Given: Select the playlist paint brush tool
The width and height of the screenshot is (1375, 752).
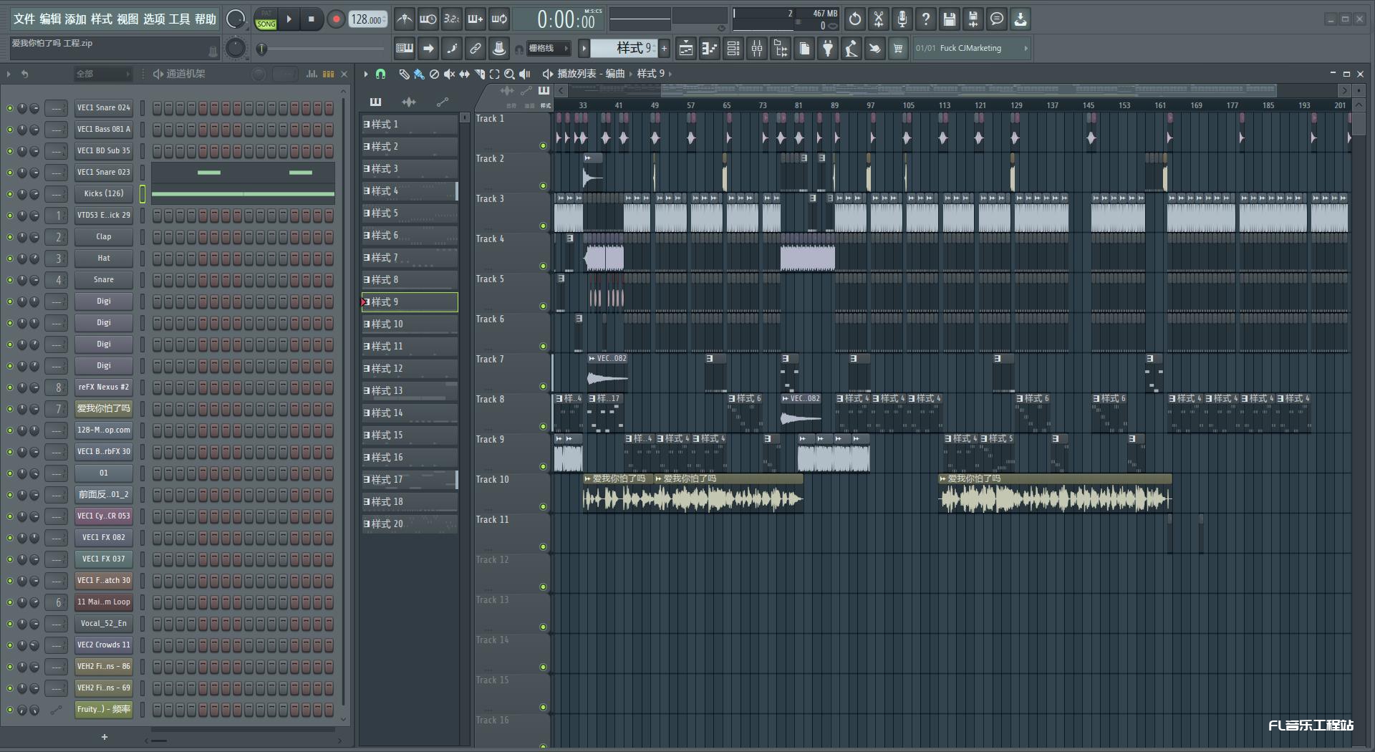Looking at the screenshot, I should 419,74.
